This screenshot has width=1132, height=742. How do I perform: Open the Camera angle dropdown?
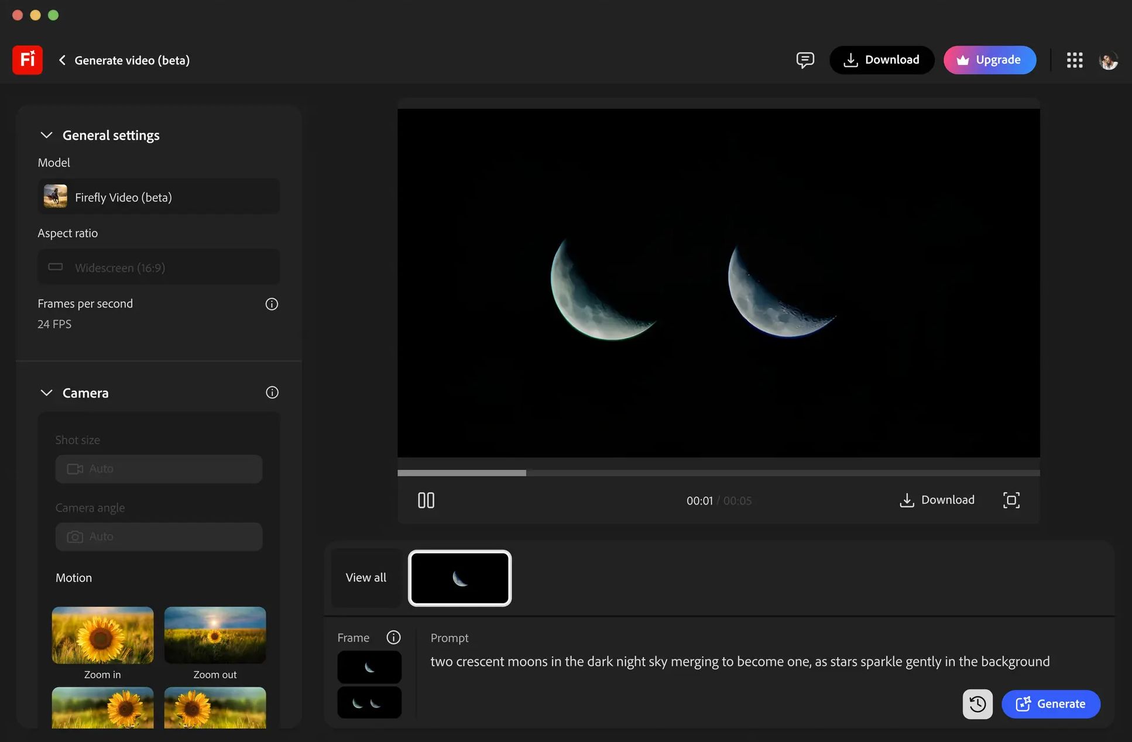pyautogui.click(x=158, y=537)
